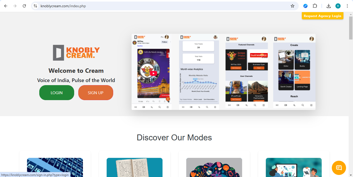Click the keyboard icons mode card image

[x=55, y=167]
